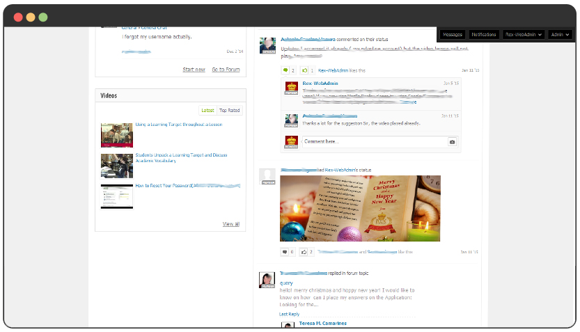Viewport: 580px width, 332px height.
Task: Expand the Admin dropdown
Action: pyautogui.click(x=560, y=34)
